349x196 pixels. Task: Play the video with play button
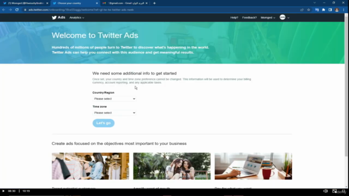pos(3,191)
